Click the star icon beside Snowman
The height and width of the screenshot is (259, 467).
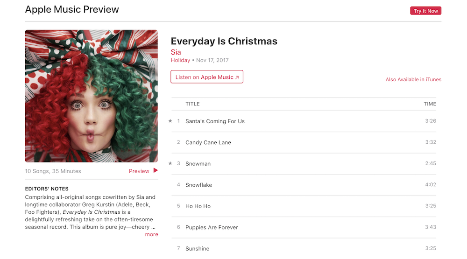(x=170, y=163)
